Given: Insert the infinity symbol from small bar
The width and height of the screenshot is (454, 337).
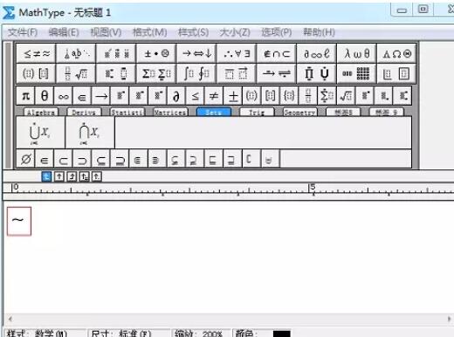Looking at the screenshot, I should [x=63, y=96].
